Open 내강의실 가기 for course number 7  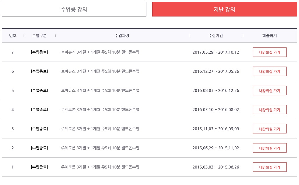tap(269, 52)
